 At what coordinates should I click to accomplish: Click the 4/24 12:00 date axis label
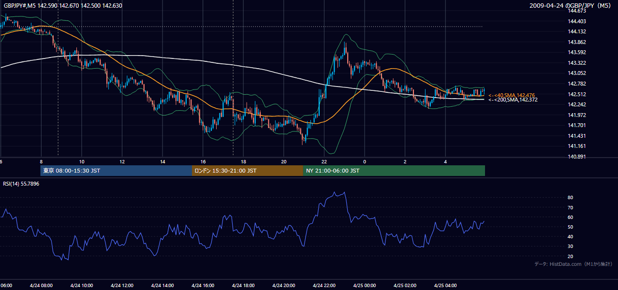click(x=122, y=286)
